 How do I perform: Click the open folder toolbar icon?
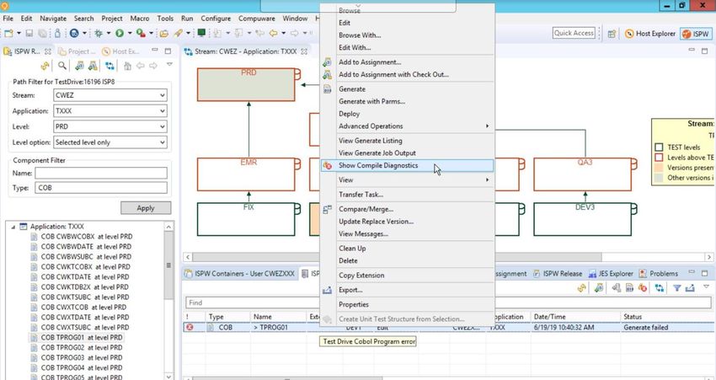[164, 34]
